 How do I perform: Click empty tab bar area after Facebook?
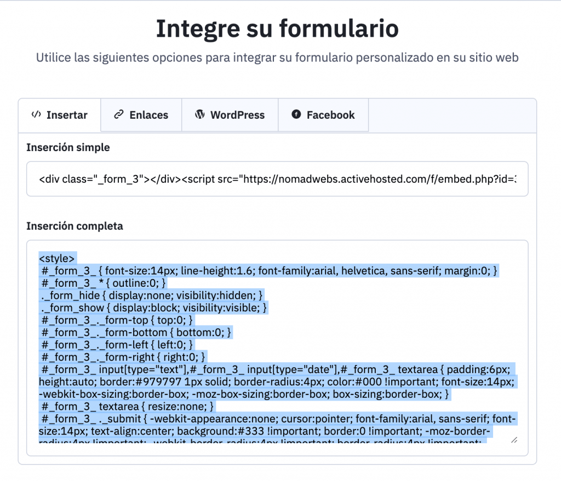(x=452, y=115)
